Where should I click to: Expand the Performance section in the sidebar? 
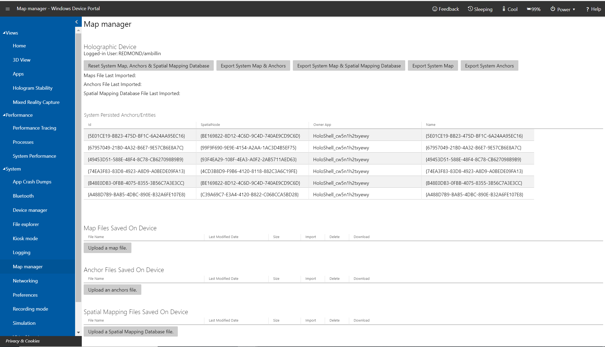coord(18,115)
